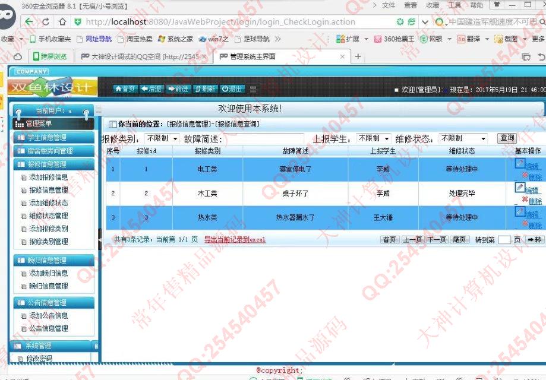The height and width of the screenshot is (380, 546).
Task: Click 后退 back button in header
Action: [x=151, y=89]
